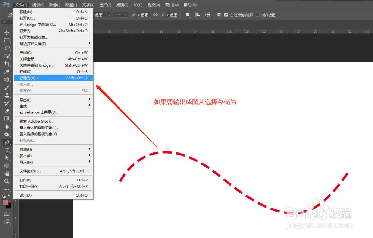Select the Blur tool

click(7, 126)
